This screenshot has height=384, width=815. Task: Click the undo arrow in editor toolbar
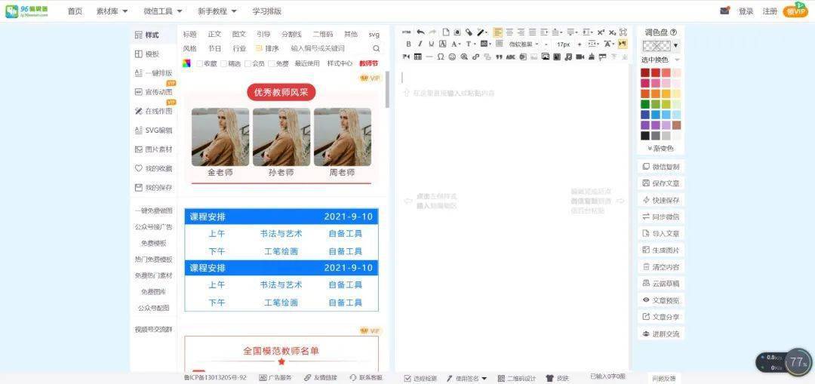(x=420, y=32)
